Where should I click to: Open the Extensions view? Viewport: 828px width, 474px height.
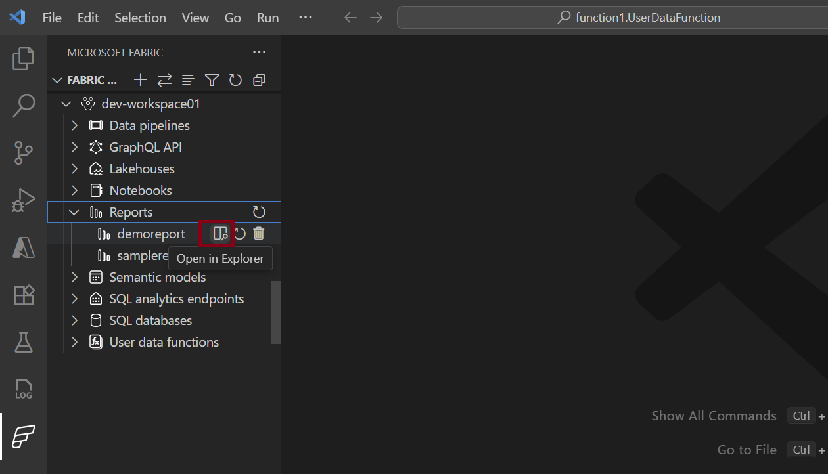(x=24, y=295)
